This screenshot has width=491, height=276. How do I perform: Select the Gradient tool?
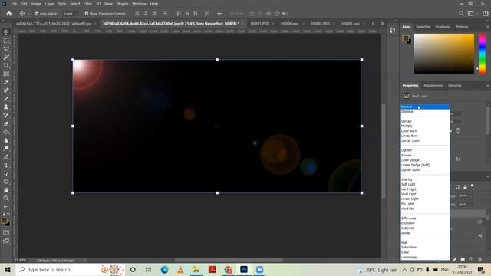(6, 132)
